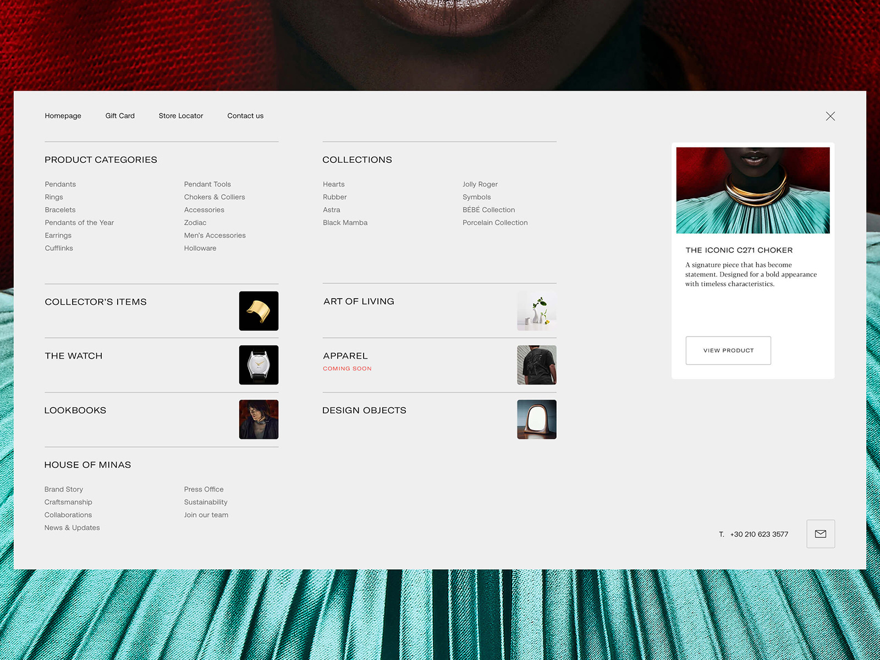Select the Art of Living vases thumbnail
The image size is (880, 660).
[x=536, y=311]
